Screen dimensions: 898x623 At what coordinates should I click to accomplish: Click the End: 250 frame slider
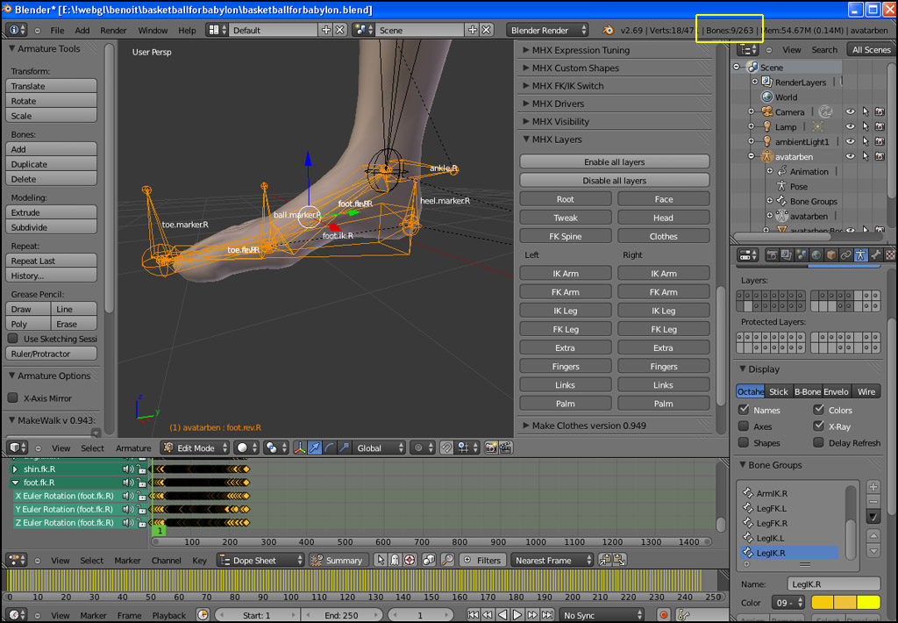341,615
